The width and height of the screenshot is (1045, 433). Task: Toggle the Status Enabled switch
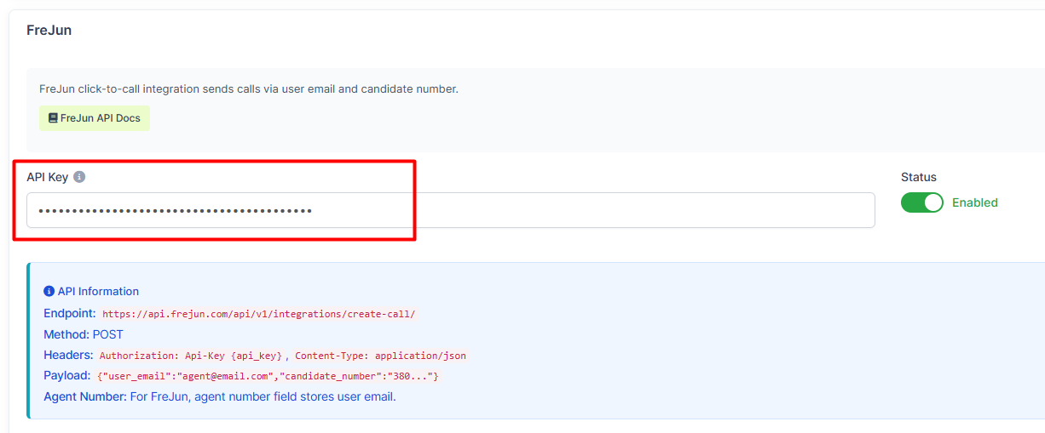tap(922, 202)
